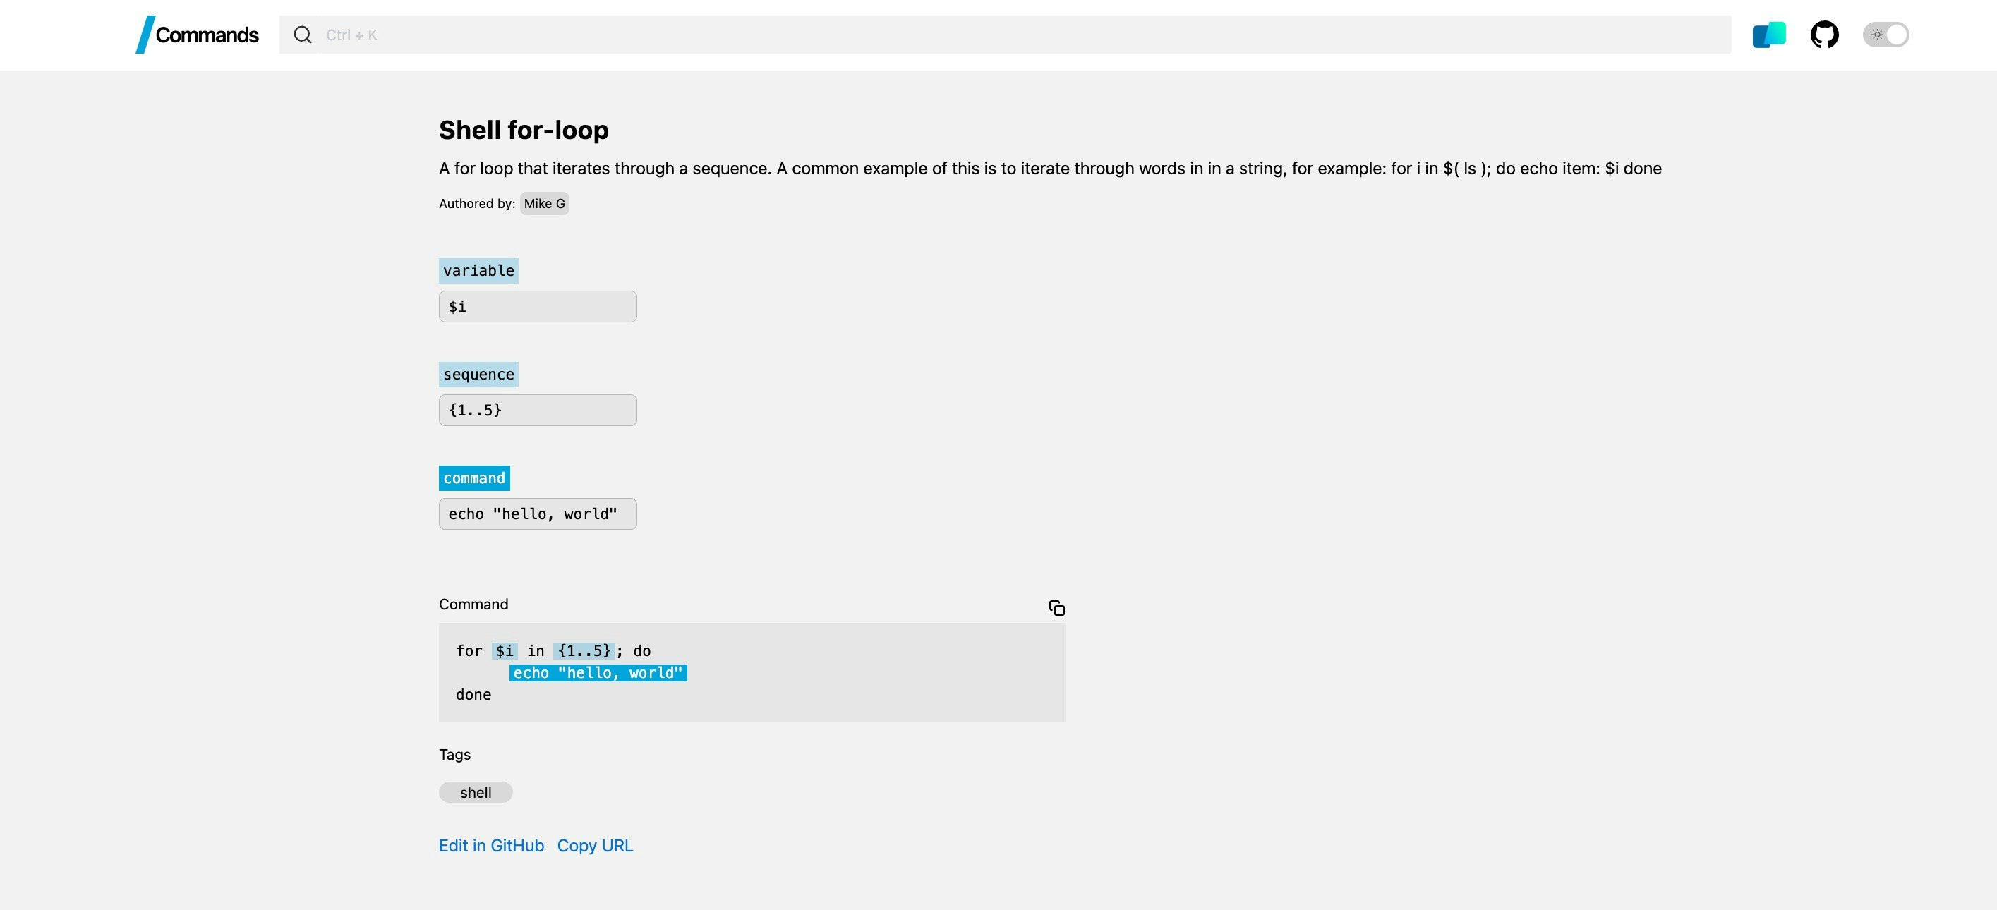Click the command input with echo "hello, world"

click(537, 513)
